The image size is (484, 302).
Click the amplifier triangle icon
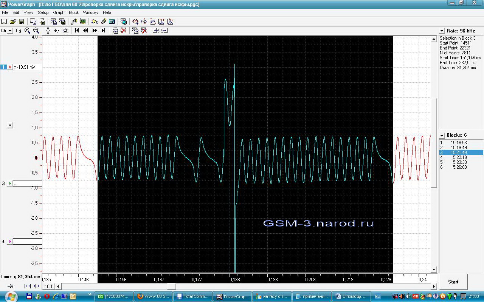click(x=95, y=22)
